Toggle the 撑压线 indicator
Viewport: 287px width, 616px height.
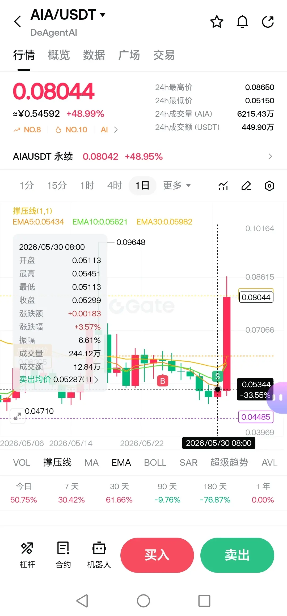coord(57,463)
